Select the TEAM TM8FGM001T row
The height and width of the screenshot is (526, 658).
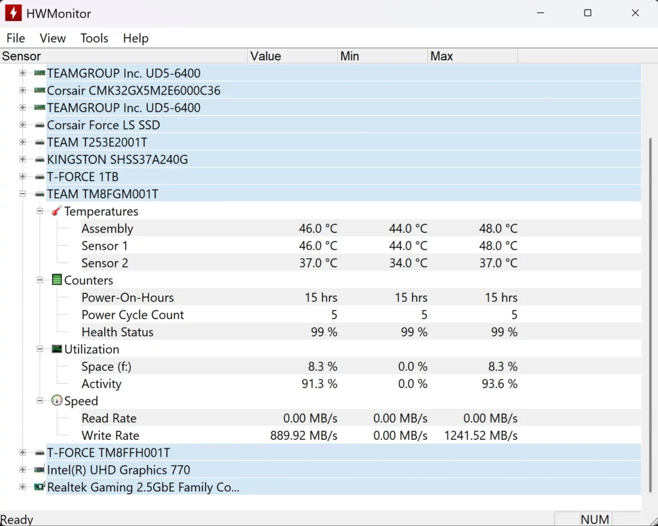coord(344,194)
